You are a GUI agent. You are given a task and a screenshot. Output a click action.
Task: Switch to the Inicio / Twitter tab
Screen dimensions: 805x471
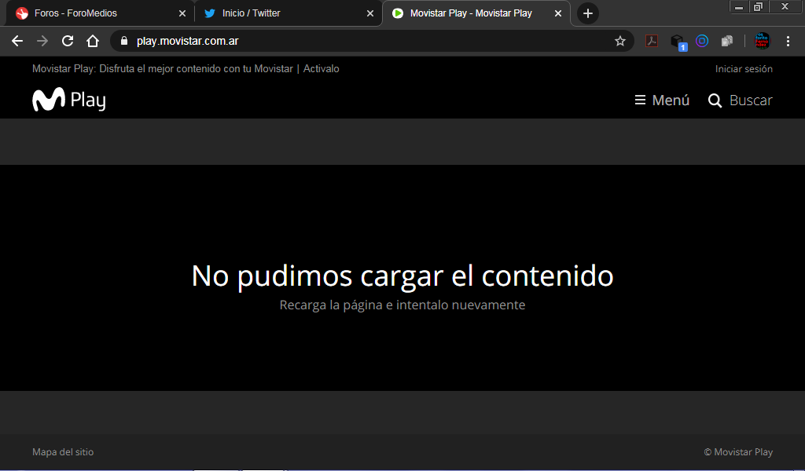[288, 13]
